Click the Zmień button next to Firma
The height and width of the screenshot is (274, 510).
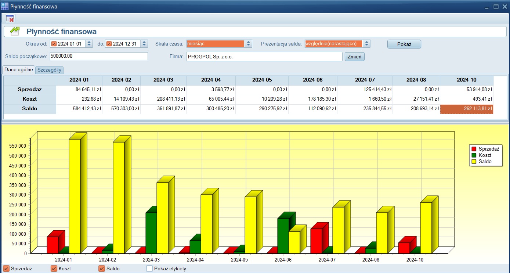[x=354, y=57]
